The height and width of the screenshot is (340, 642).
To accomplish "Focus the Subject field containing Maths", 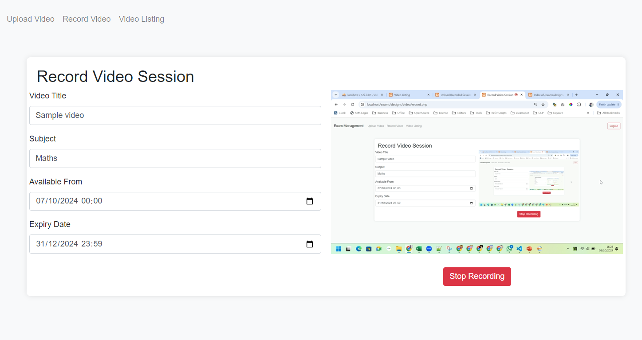I will point(175,158).
